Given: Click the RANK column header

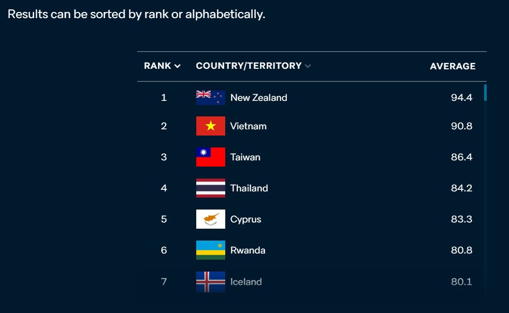Looking at the screenshot, I should (x=157, y=66).
